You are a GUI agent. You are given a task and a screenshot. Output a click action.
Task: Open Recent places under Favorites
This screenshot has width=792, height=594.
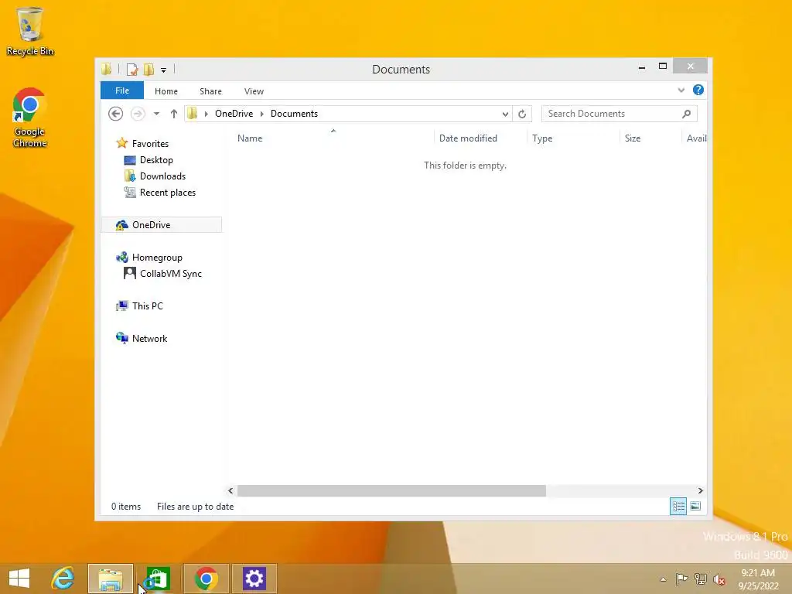167,193
